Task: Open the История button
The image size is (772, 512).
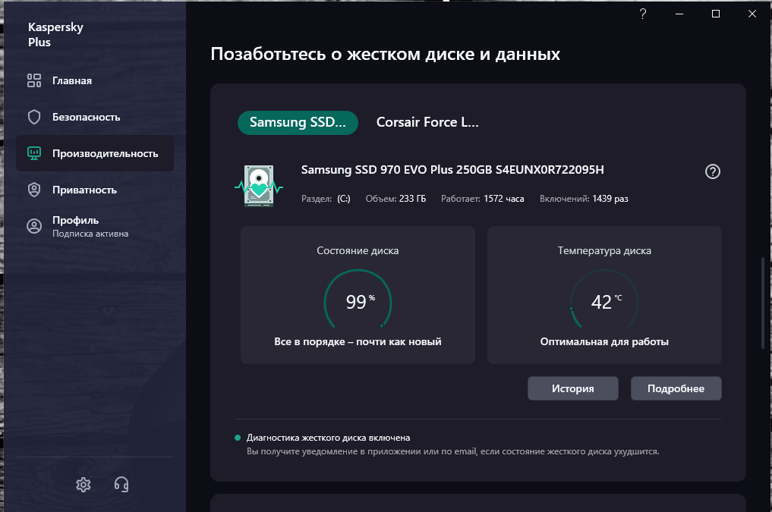Action: [572, 388]
